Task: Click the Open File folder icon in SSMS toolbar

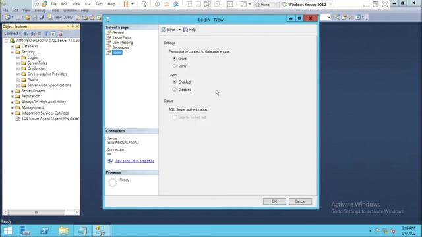Action: [28, 18]
